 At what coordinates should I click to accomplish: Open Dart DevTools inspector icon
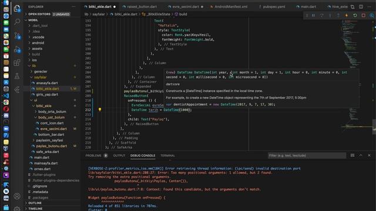(372, 15)
